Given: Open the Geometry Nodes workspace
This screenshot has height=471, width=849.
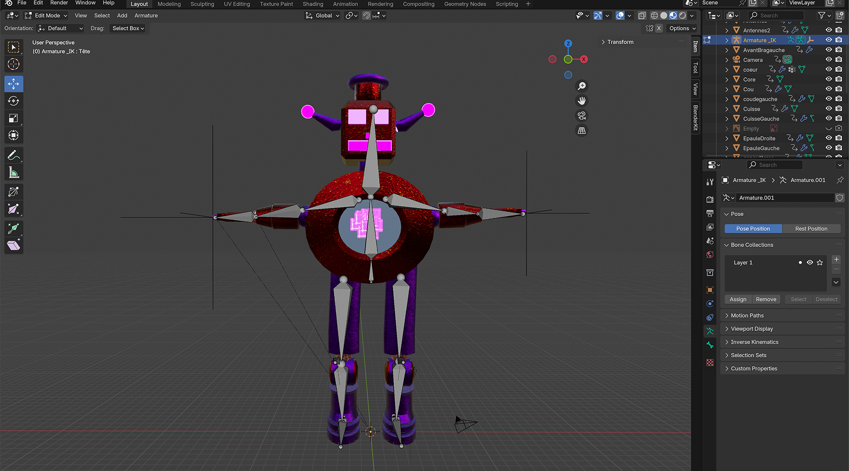Looking at the screenshot, I should point(465,4).
